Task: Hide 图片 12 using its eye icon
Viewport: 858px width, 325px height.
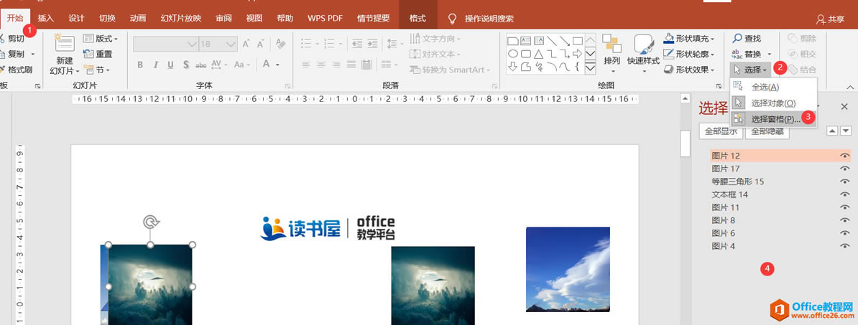Action: click(845, 156)
